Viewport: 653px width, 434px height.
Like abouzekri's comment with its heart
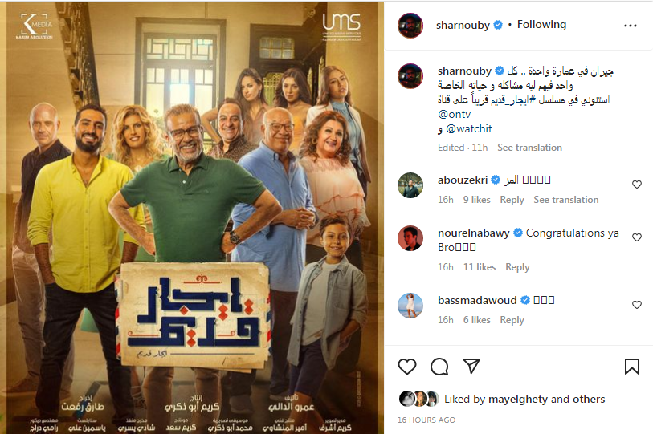(x=637, y=185)
